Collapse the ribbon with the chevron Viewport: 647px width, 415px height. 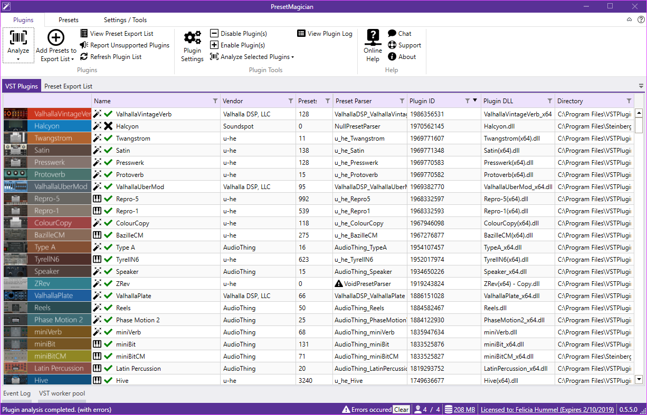pyautogui.click(x=629, y=20)
